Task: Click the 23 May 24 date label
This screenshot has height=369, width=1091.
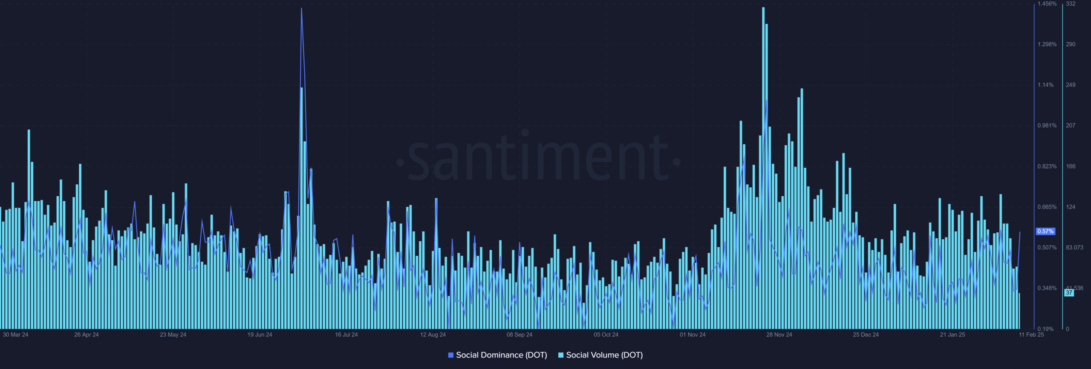Action: [x=173, y=335]
